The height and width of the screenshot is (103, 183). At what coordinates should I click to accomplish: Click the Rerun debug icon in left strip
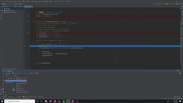3,74
